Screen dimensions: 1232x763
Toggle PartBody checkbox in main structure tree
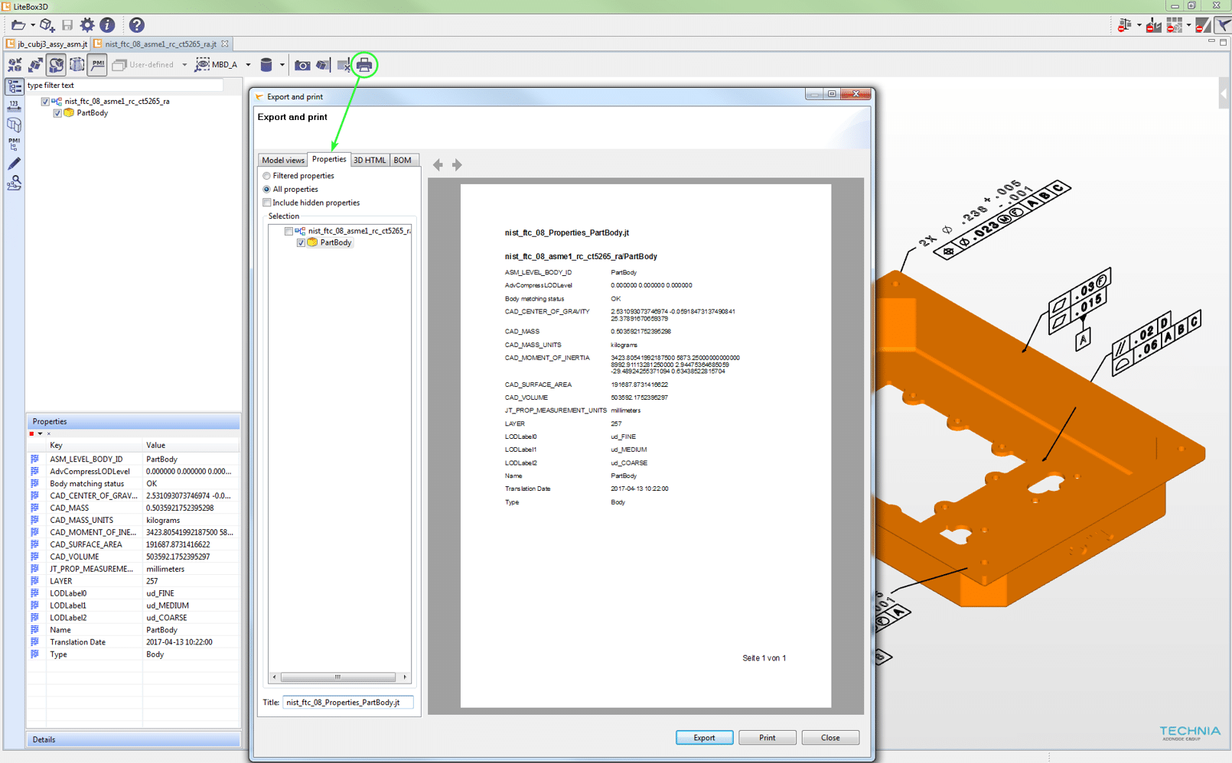pyautogui.click(x=57, y=113)
